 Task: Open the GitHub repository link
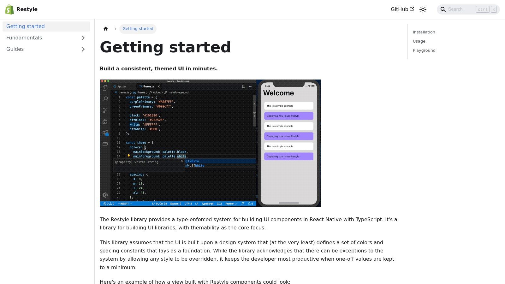click(399, 9)
